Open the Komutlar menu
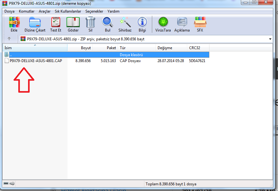 [x=26, y=11]
